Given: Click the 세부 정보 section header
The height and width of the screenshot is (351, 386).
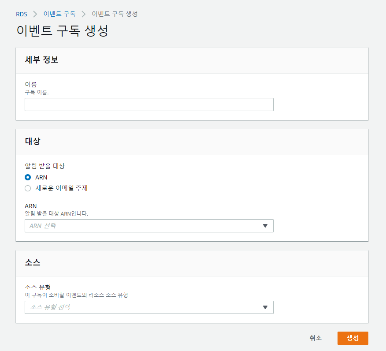Looking at the screenshot, I should tap(42, 60).
